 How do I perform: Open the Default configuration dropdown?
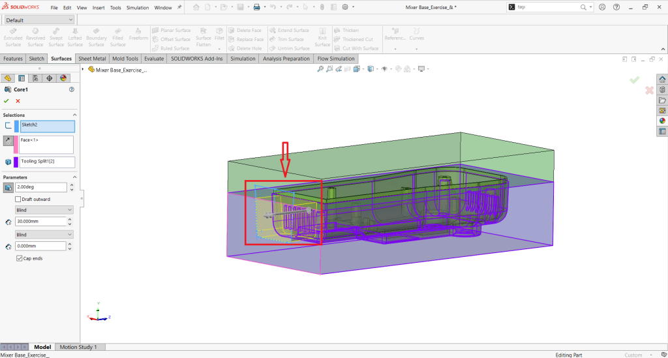tap(39, 20)
